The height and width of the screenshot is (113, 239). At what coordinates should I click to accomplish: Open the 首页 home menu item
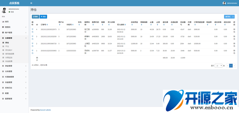14,21
